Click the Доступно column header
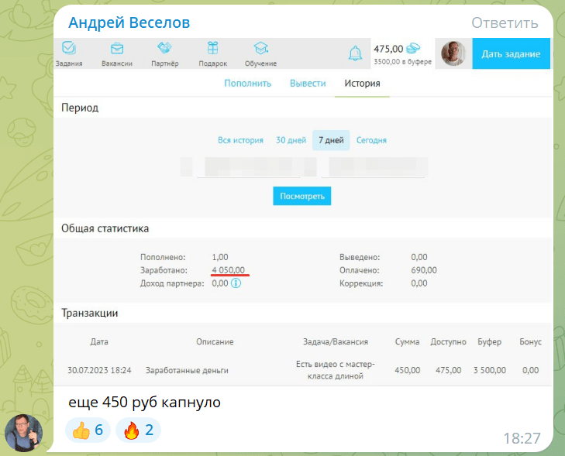The width and height of the screenshot is (565, 456). [448, 341]
